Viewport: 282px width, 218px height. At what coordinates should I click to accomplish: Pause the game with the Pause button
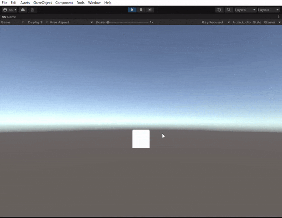141,10
